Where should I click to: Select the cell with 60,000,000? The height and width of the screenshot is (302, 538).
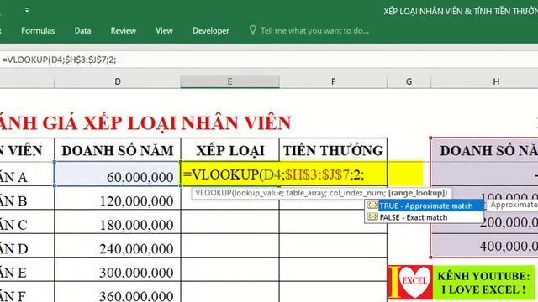coord(118,174)
